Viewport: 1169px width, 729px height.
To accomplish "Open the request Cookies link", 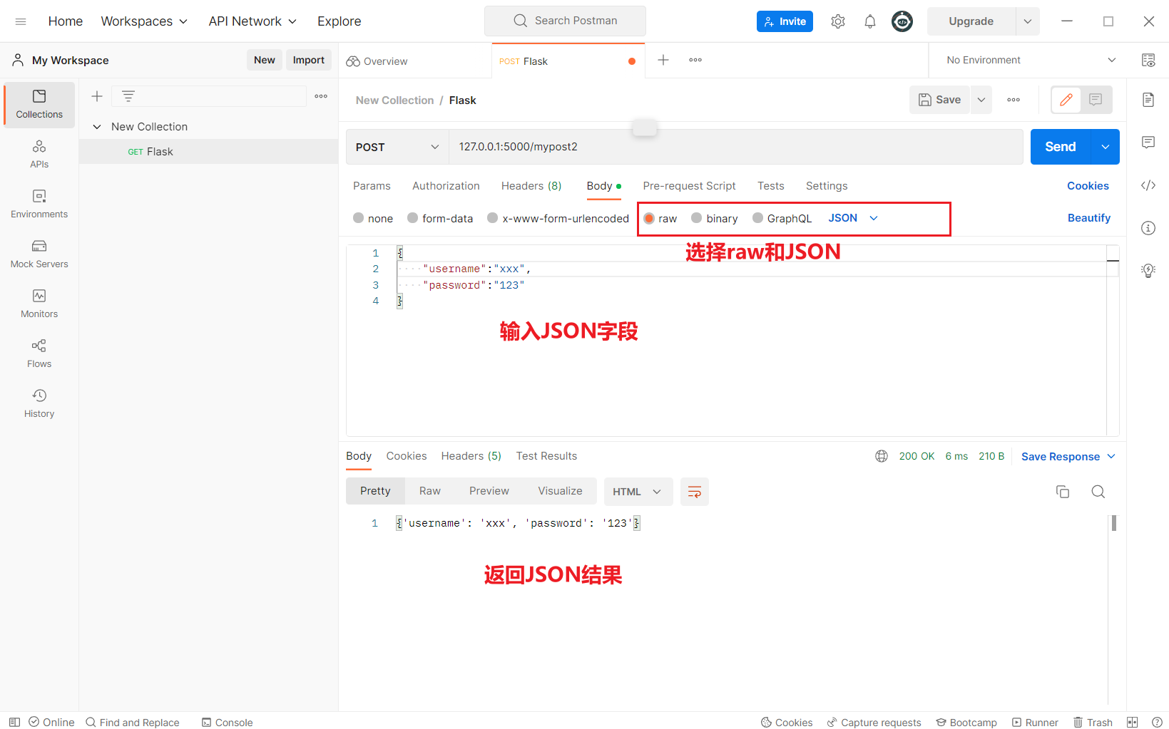I will coord(1088,186).
